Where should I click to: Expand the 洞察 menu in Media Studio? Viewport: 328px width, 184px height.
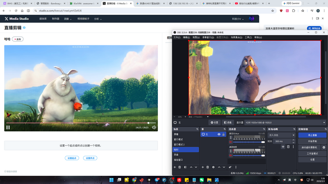[68, 19]
